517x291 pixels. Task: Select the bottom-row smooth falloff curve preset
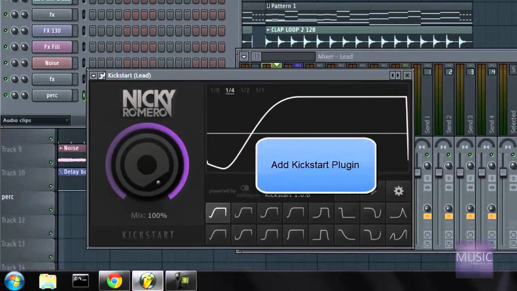(347, 234)
